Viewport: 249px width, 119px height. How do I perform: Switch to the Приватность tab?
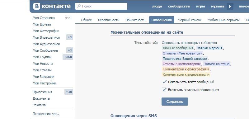135,20
